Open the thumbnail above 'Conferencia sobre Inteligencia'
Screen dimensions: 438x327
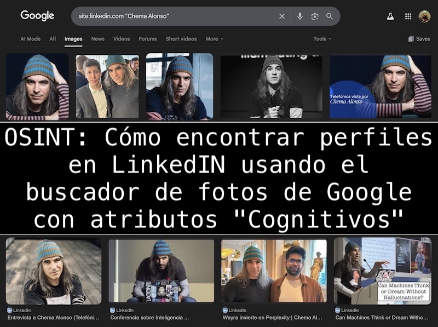[x=161, y=271]
